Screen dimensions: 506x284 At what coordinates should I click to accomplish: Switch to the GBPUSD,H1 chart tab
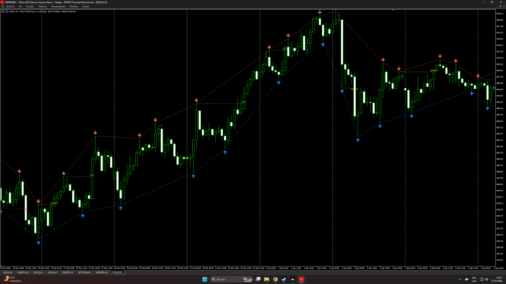[x=102, y=272]
